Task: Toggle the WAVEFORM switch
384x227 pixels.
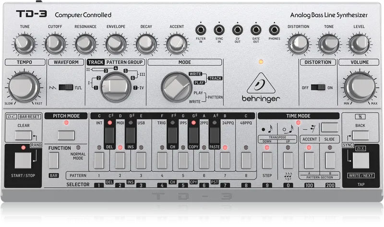Action: click(66, 87)
